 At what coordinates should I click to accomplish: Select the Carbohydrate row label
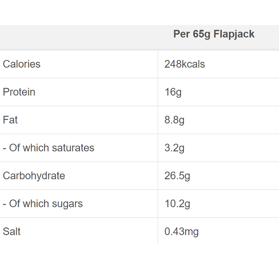coord(34,176)
